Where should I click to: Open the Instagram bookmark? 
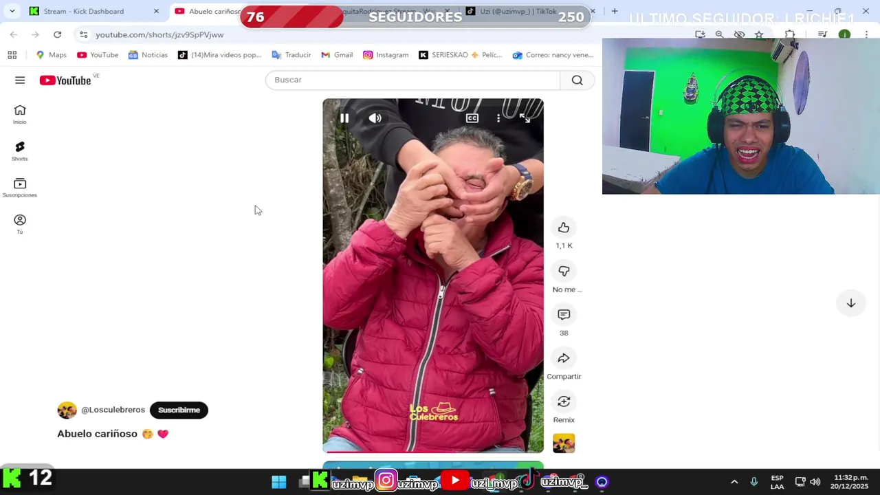386,55
